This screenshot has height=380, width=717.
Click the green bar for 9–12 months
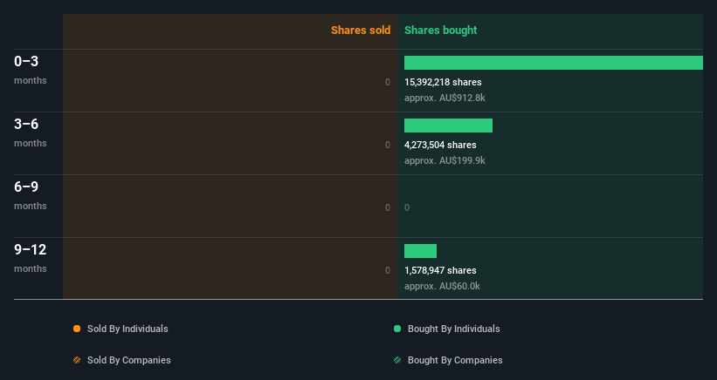click(x=420, y=251)
